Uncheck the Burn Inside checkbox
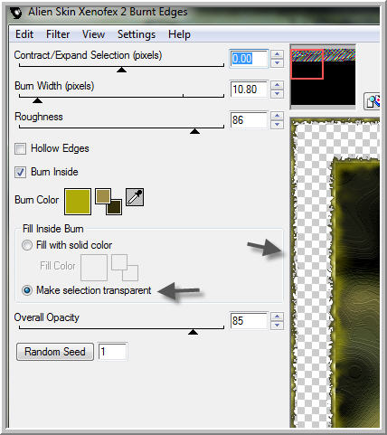 point(21,172)
